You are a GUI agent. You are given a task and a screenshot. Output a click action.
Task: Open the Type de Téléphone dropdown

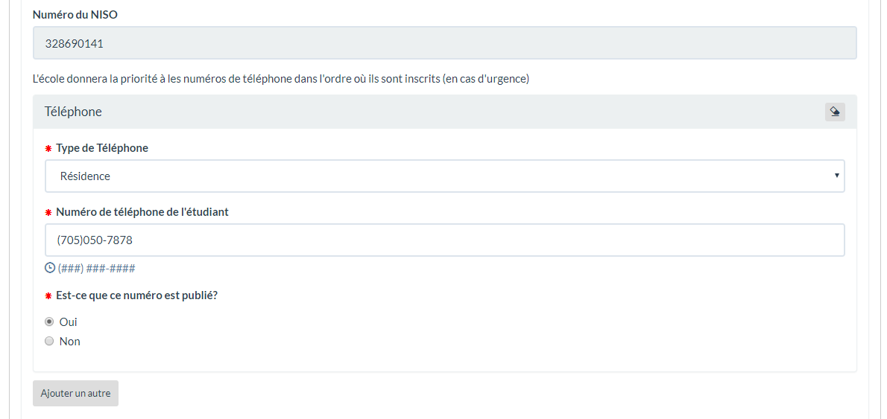coord(444,176)
